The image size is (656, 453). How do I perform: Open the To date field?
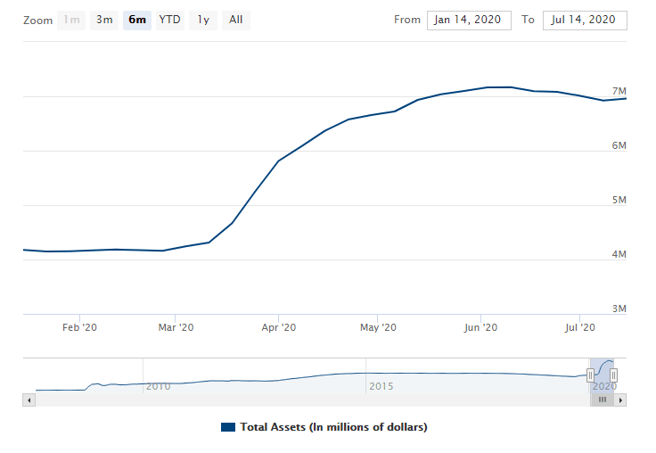coord(584,20)
